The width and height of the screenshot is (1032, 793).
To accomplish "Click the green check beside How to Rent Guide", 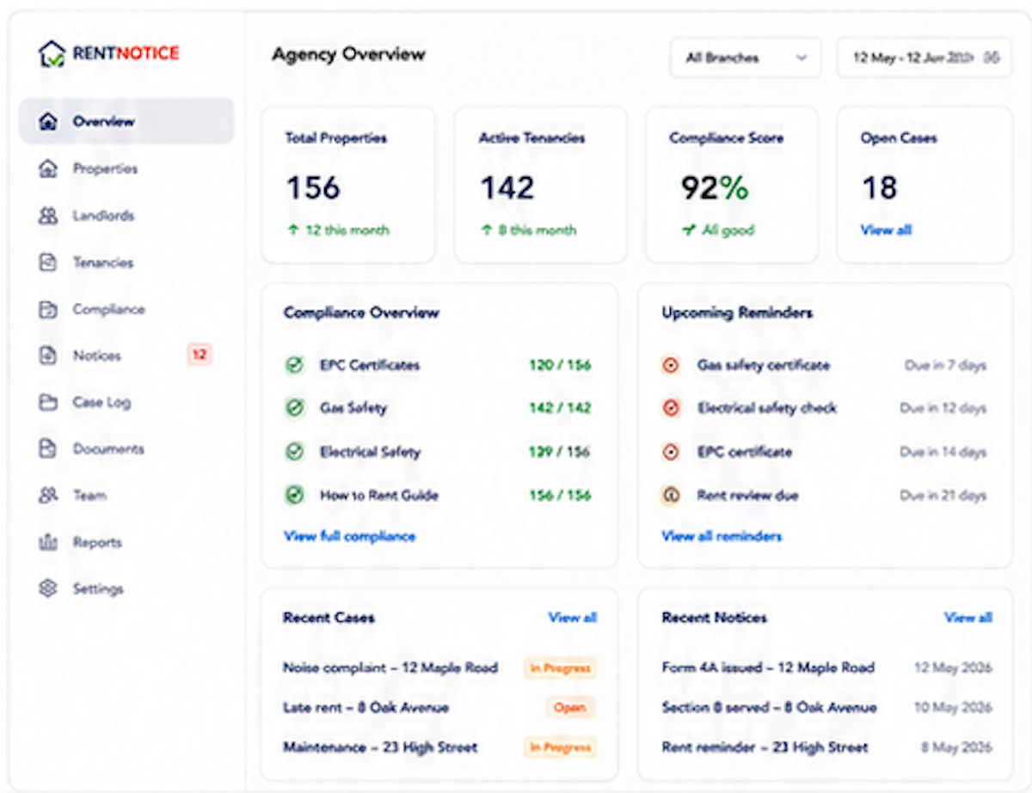I will click(x=295, y=495).
